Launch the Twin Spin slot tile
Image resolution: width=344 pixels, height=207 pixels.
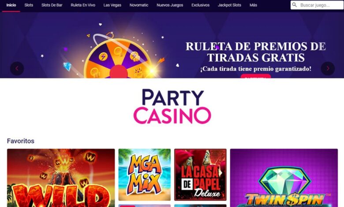pyautogui.click(x=284, y=178)
